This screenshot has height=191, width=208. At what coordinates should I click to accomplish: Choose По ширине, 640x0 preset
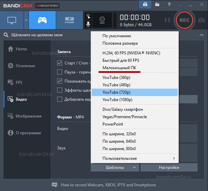pos(135,141)
